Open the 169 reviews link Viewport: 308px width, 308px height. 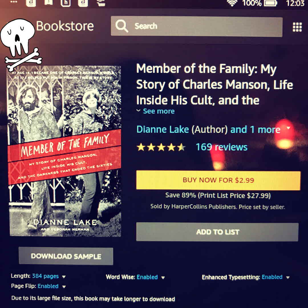coord(222,147)
